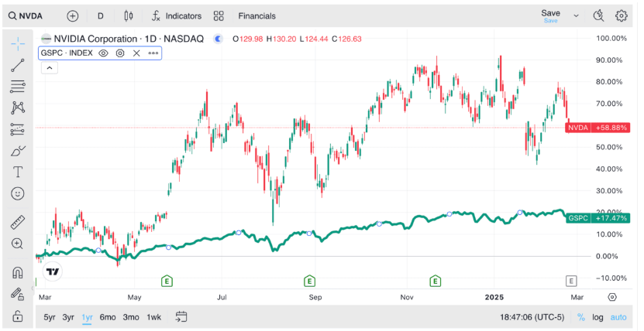Switch to the 3mo range
The width and height of the screenshot is (644, 331).
131,317
